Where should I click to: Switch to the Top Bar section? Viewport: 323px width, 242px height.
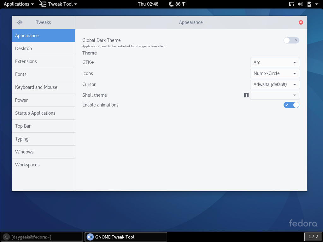click(x=44, y=126)
